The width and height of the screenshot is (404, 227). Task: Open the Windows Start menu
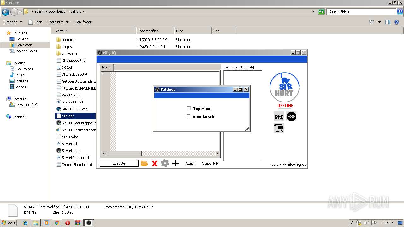tap(9, 223)
